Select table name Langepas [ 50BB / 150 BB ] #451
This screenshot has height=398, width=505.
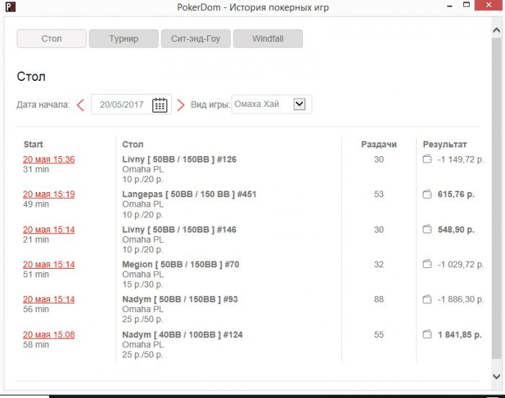point(189,194)
